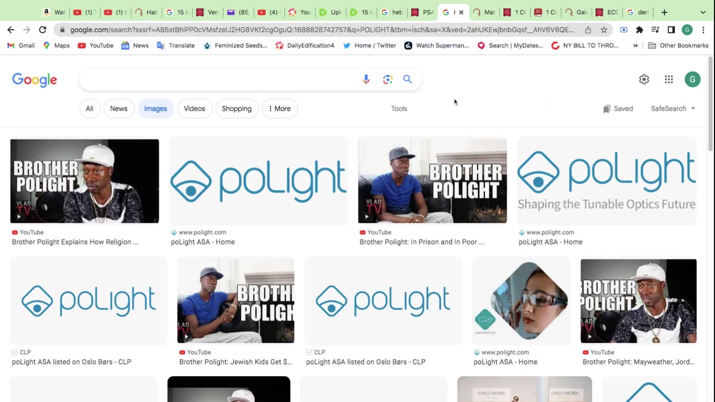This screenshot has height=402, width=715.
Task: Open Brother Polight In Prison thumbnail
Action: [x=432, y=181]
